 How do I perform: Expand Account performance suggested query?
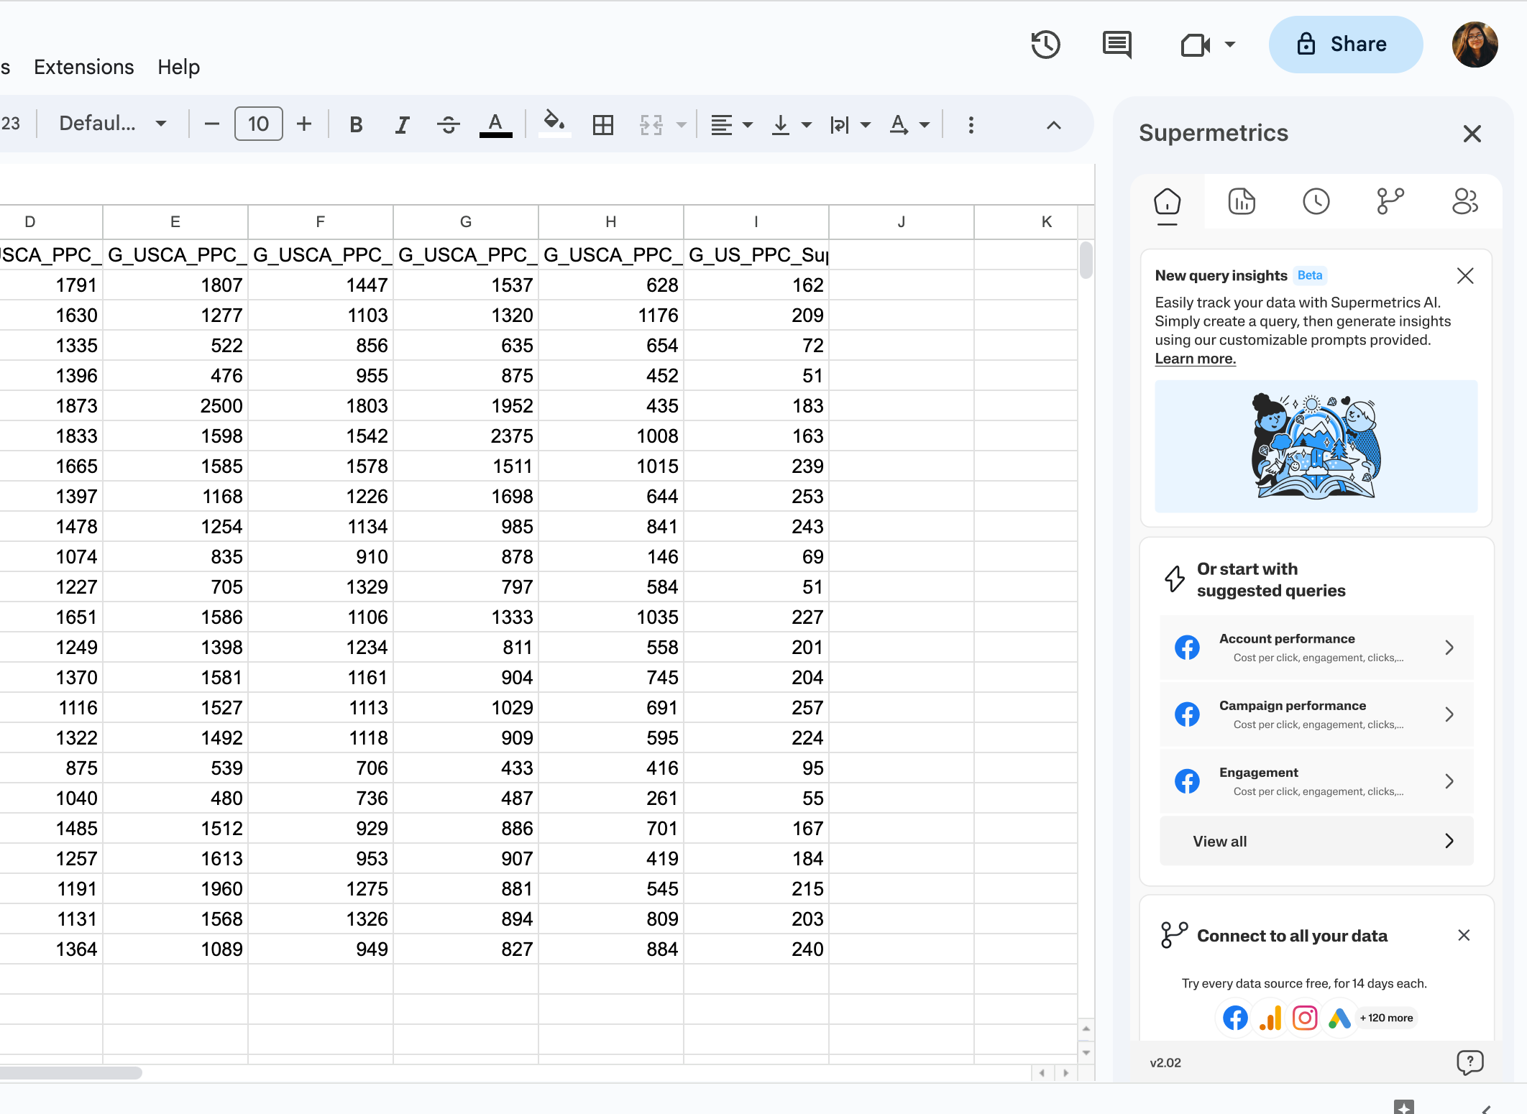tap(1316, 647)
